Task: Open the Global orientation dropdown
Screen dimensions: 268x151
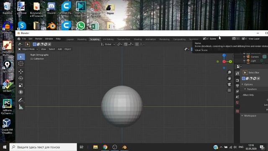Action: tap(108, 44)
